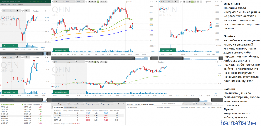This screenshot has height=126, width=261.
Task: Open the Сессия menu
Action: pyautogui.click(x=3, y=5)
